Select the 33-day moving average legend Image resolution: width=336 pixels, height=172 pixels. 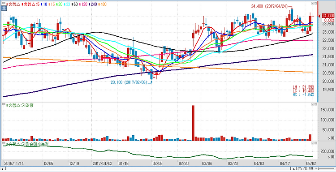[67, 4]
